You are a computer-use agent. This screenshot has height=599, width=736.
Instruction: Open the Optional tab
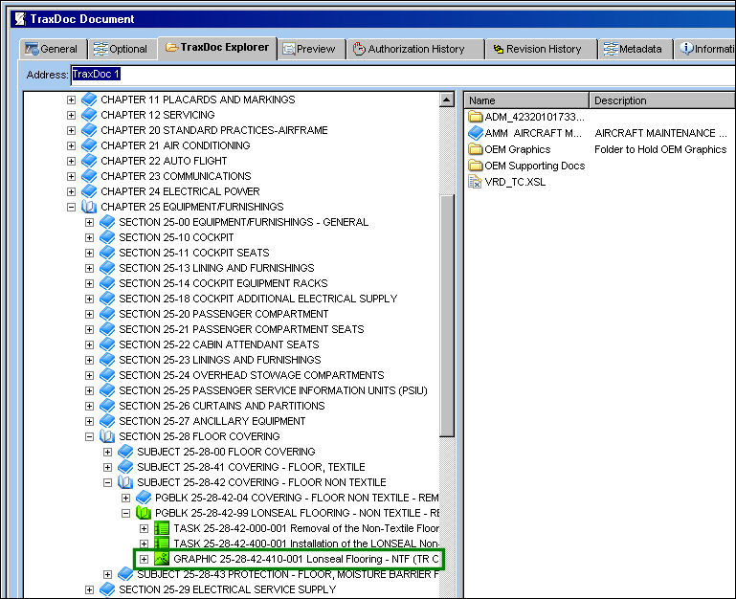click(123, 49)
